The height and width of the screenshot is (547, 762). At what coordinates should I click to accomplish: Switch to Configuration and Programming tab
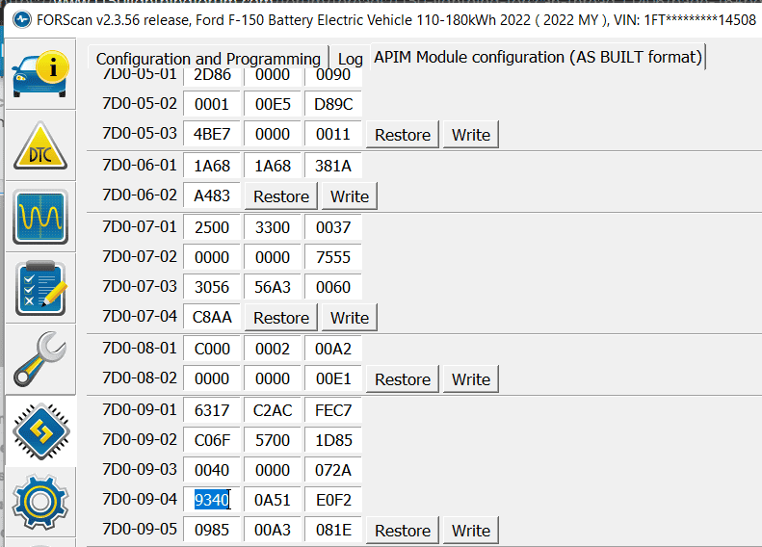pyautogui.click(x=208, y=59)
